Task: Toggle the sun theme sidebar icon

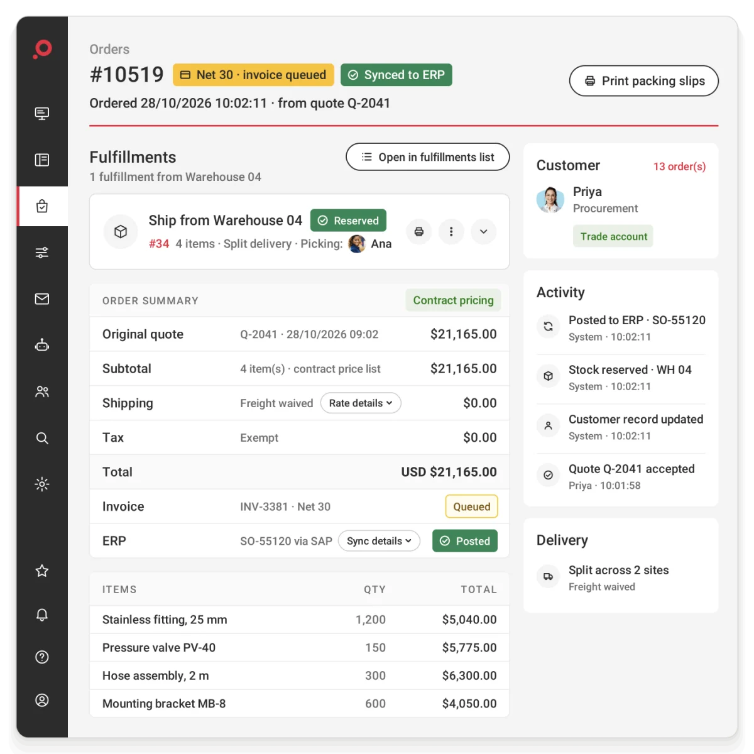Action: pyautogui.click(x=42, y=484)
